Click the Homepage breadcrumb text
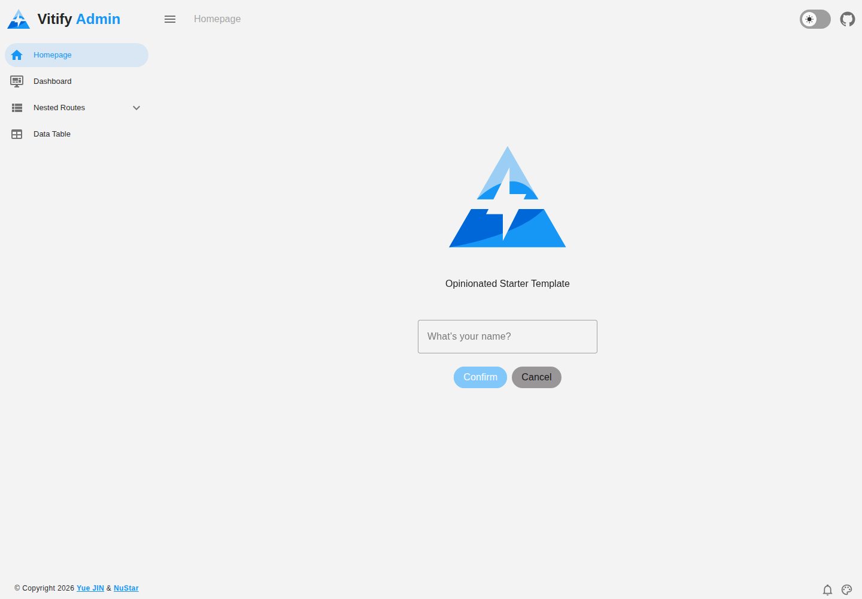Image resolution: width=862 pixels, height=599 pixels. [217, 19]
